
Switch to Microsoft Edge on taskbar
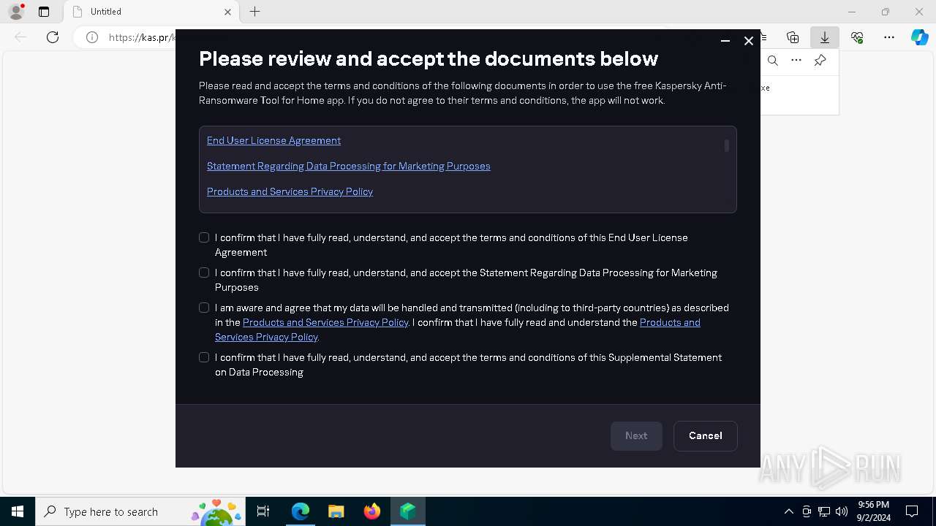pos(301,511)
